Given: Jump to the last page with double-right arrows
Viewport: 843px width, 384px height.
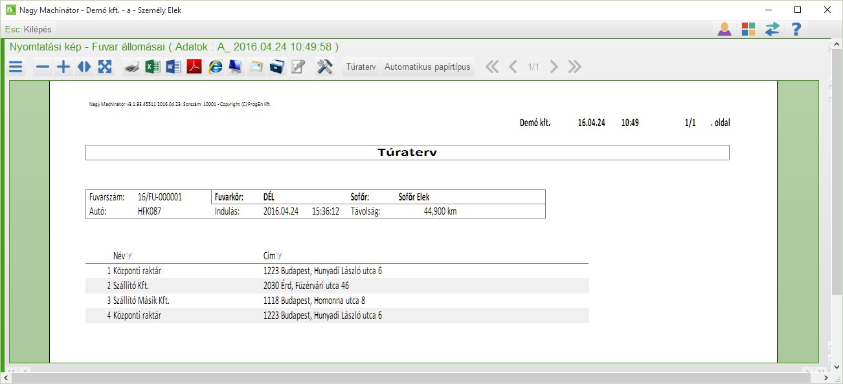Looking at the screenshot, I should [x=574, y=67].
